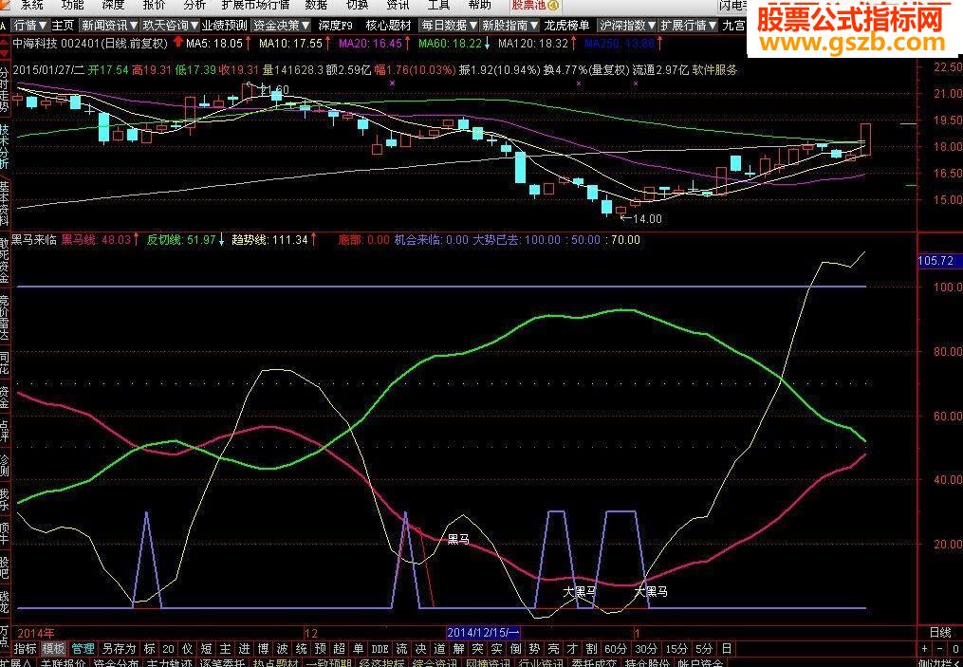This screenshot has height=667, width=963.
Task: Open 核心题材 core themes
Action: pos(388,26)
